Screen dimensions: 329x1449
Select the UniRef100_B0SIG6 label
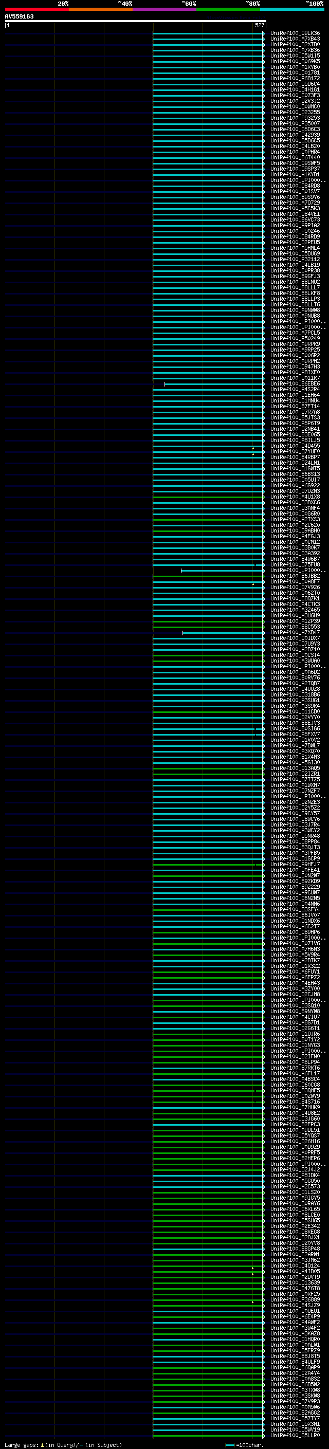pyautogui.click(x=295, y=729)
